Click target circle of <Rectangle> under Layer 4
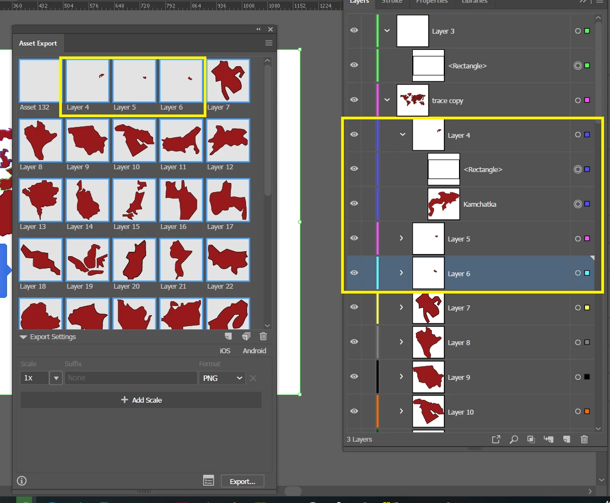Screen dimensions: 610x503 coord(578,169)
